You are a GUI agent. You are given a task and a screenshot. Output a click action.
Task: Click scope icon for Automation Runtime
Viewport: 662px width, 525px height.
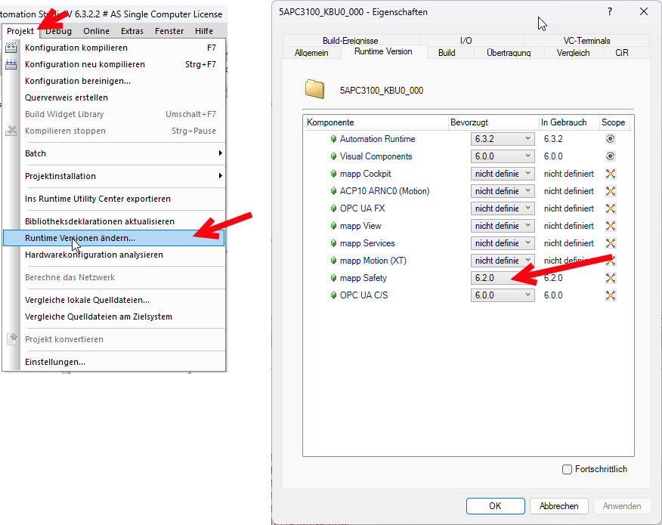pyautogui.click(x=610, y=139)
